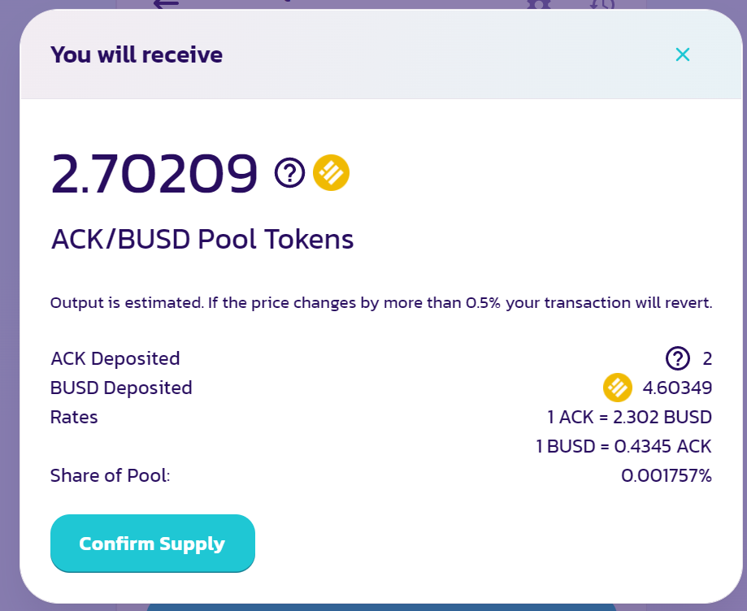Click the 0.001757% pool share value
747x611 pixels.
(667, 476)
